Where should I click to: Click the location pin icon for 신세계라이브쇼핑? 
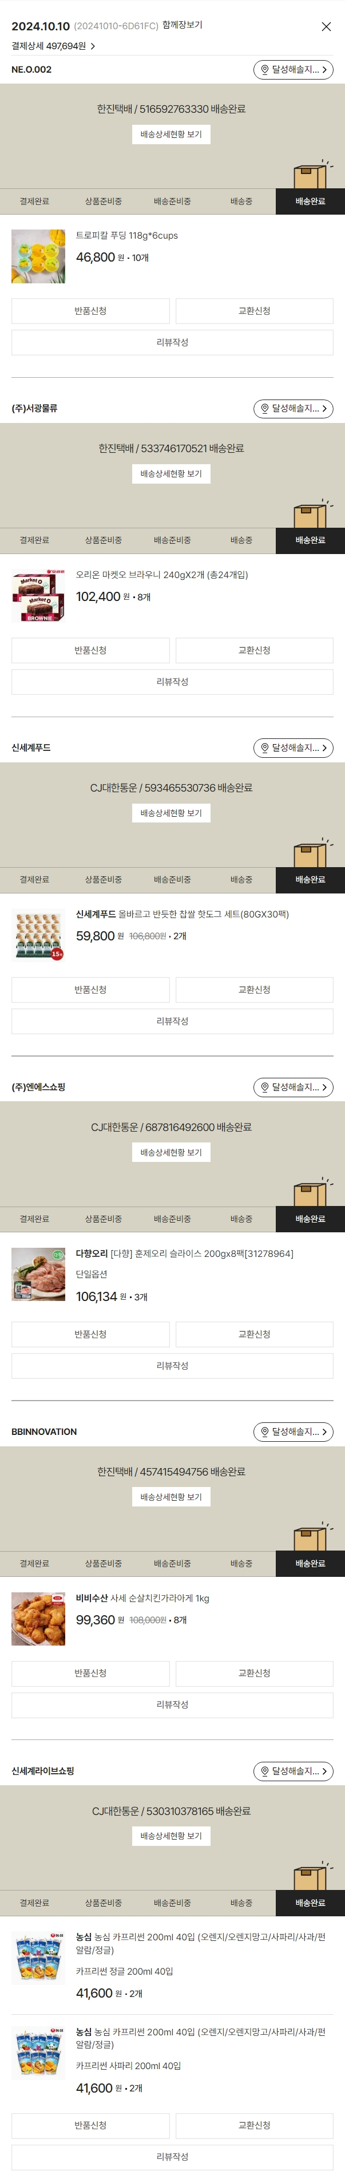tap(264, 1771)
